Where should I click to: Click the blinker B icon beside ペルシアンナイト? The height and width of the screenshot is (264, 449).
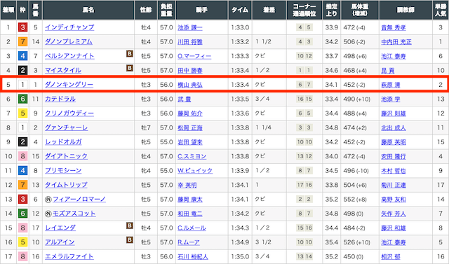[x=129, y=54]
